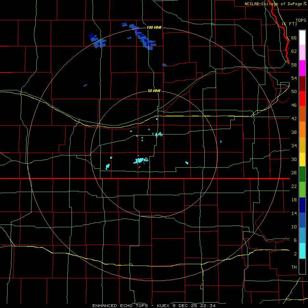The height and width of the screenshot is (308, 308).
Task: Click the TOPS legend title
Action: (301, 21)
